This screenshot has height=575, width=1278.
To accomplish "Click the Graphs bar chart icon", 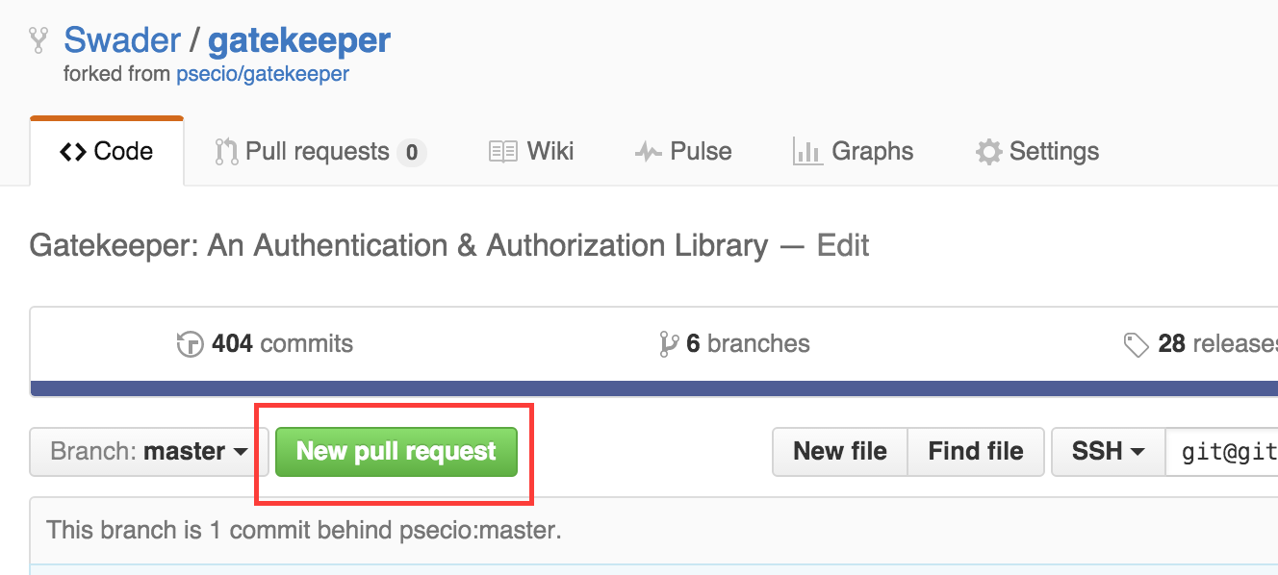I will (x=806, y=152).
